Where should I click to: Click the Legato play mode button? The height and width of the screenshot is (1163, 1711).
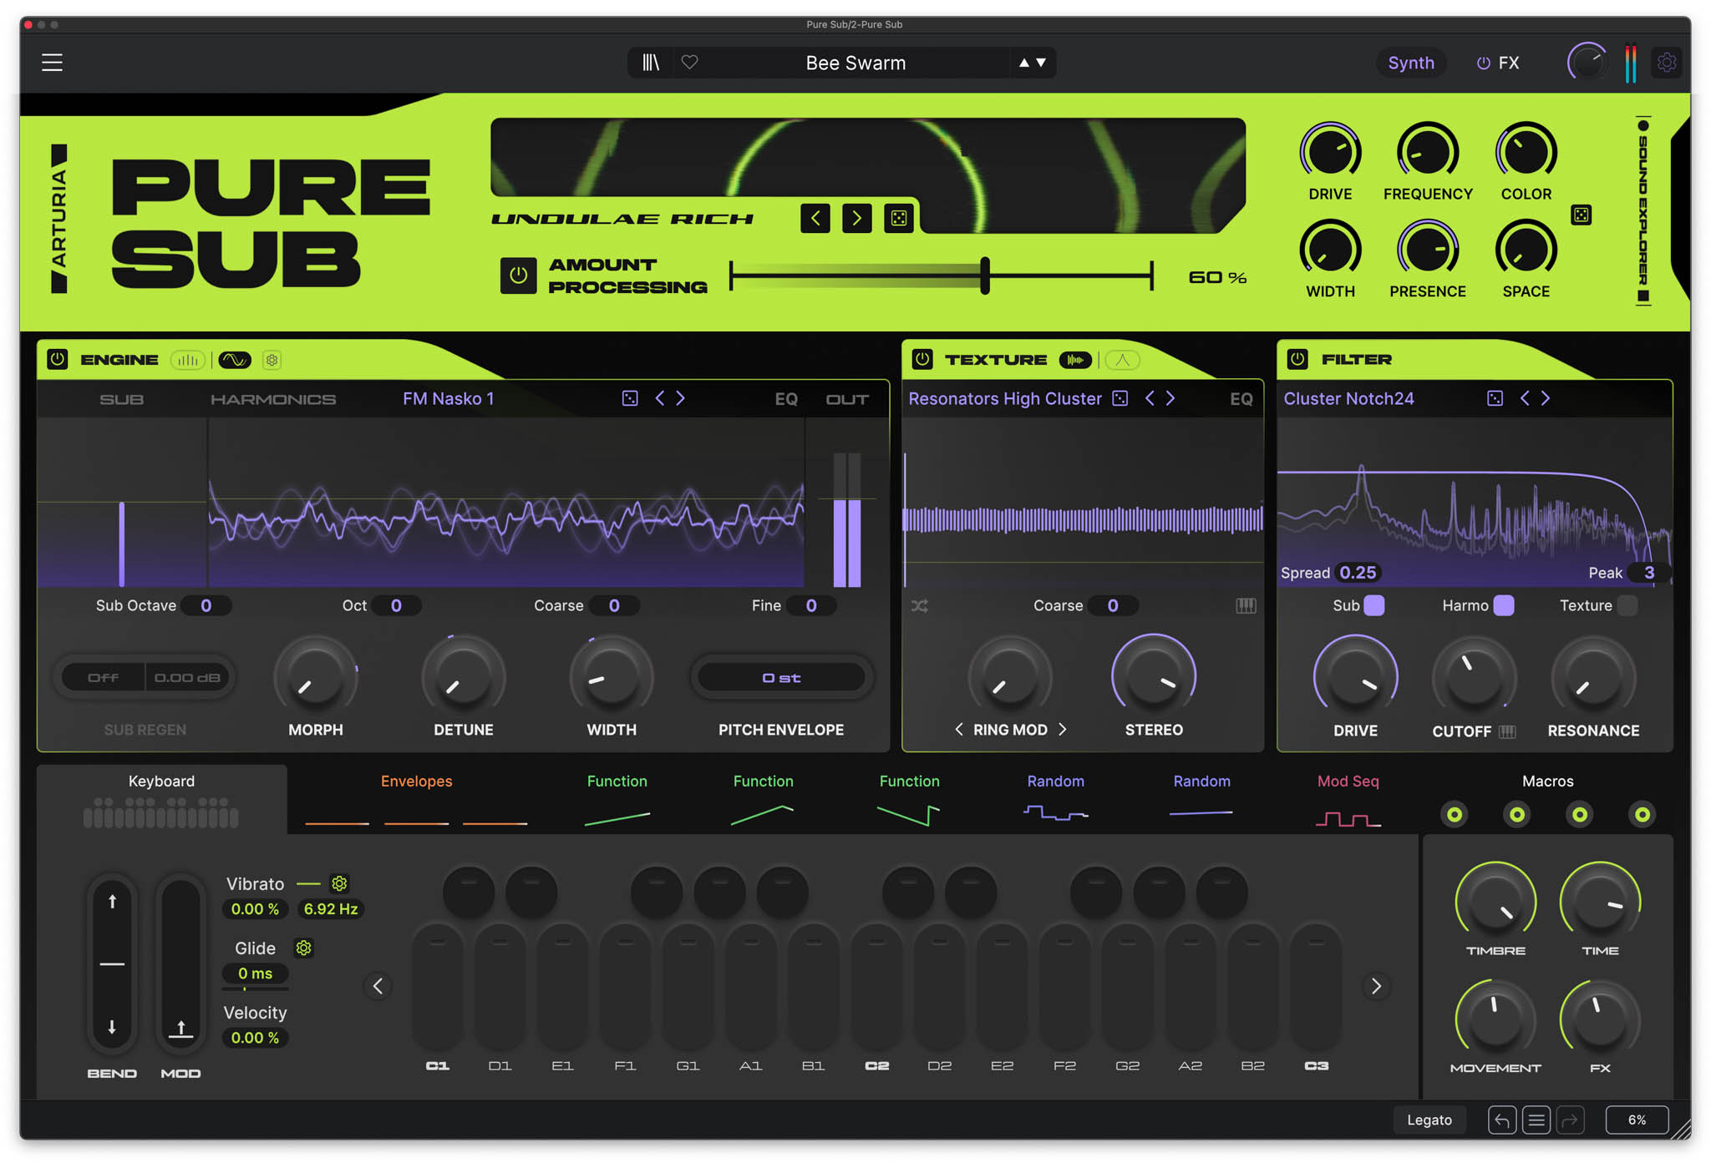[1429, 1120]
